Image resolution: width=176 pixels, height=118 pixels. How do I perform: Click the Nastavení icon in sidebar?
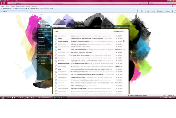click(x=39, y=63)
